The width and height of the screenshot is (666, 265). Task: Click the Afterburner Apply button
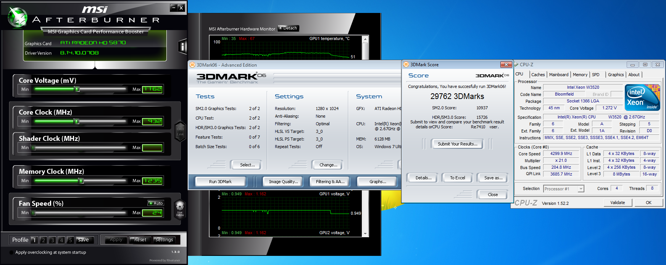pos(116,240)
